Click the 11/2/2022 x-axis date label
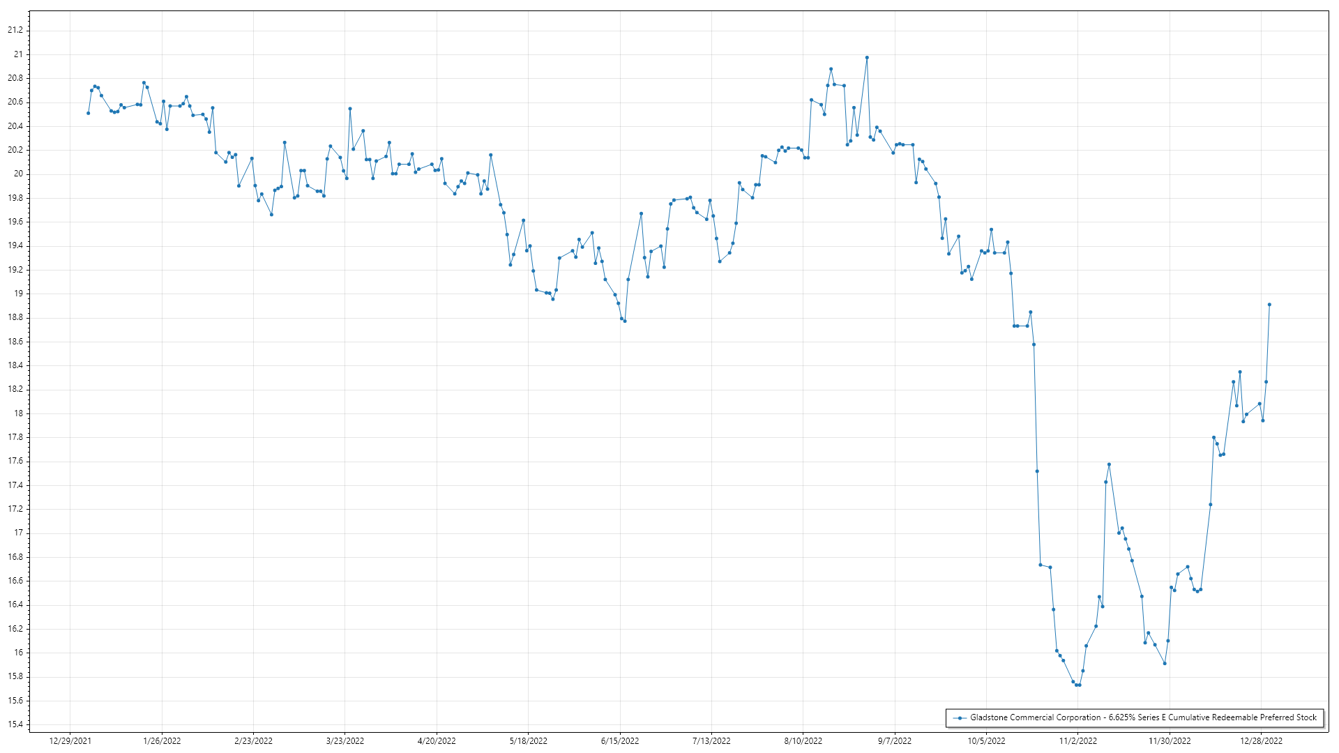The image size is (1339, 753). tap(1078, 741)
